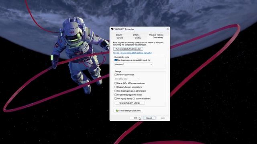Close the VALORANT Properties dialog
257x144 pixels.
167,29
